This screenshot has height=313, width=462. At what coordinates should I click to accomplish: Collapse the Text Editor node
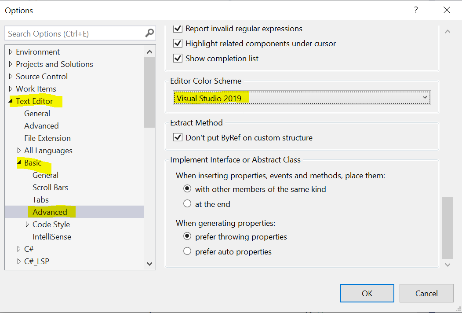pyautogui.click(x=11, y=101)
